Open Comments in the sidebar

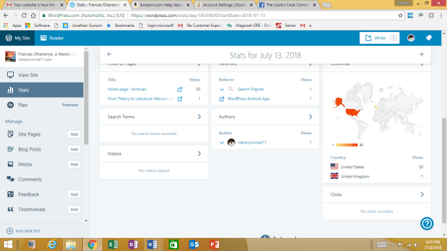(x=29, y=179)
